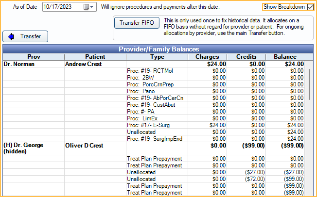Click into the As of Date field
This screenshot has height=197, width=317.
point(62,7)
